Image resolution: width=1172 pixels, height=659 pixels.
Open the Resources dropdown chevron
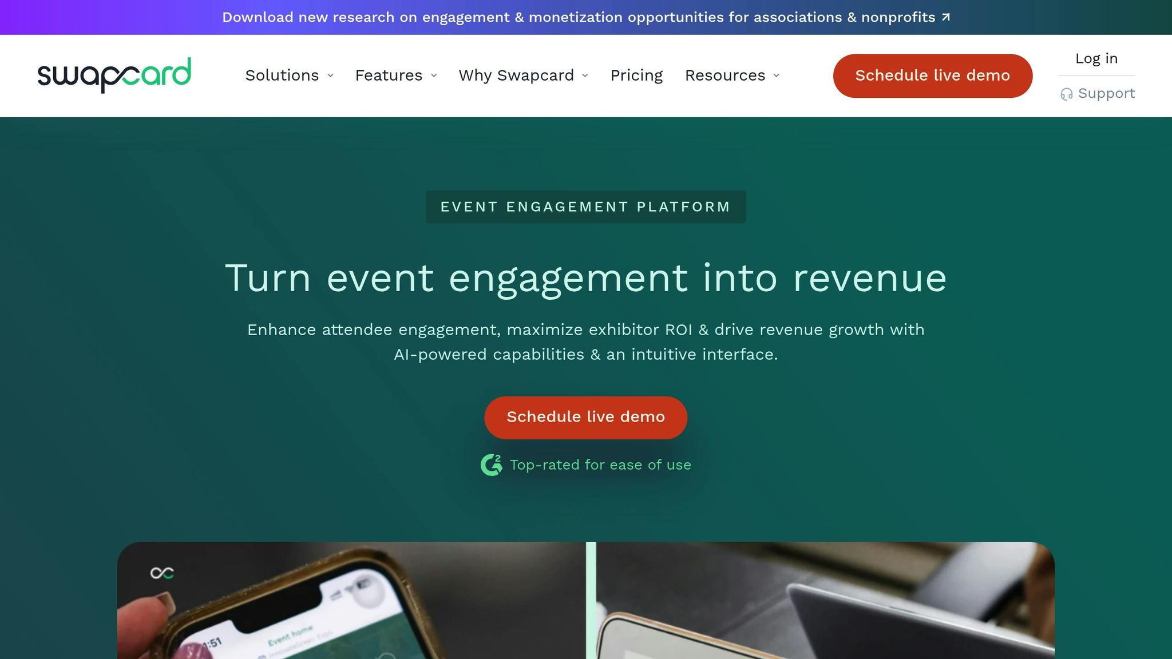coord(776,76)
